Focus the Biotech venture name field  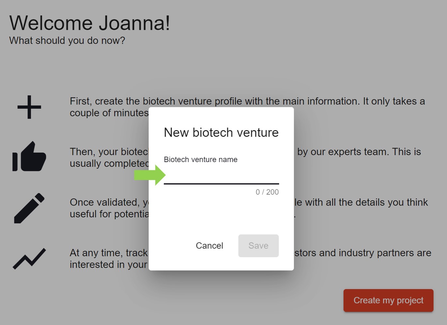pos(221,176)
